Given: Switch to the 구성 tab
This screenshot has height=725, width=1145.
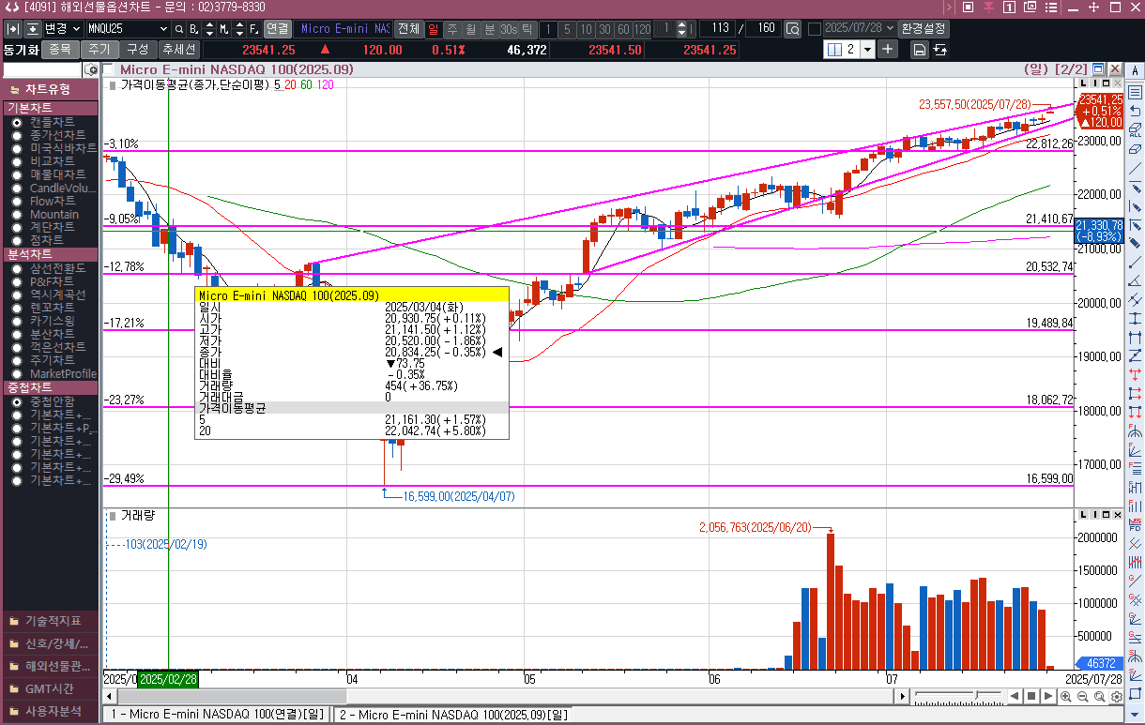Looking at the screenshot, I should point(137,49).
